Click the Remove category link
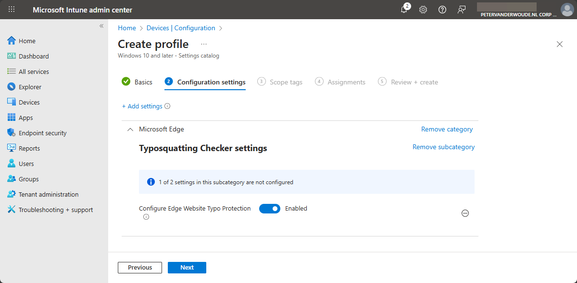Image resolution: width=577 pixels, height=283 pixels. [x=447, y=129]
